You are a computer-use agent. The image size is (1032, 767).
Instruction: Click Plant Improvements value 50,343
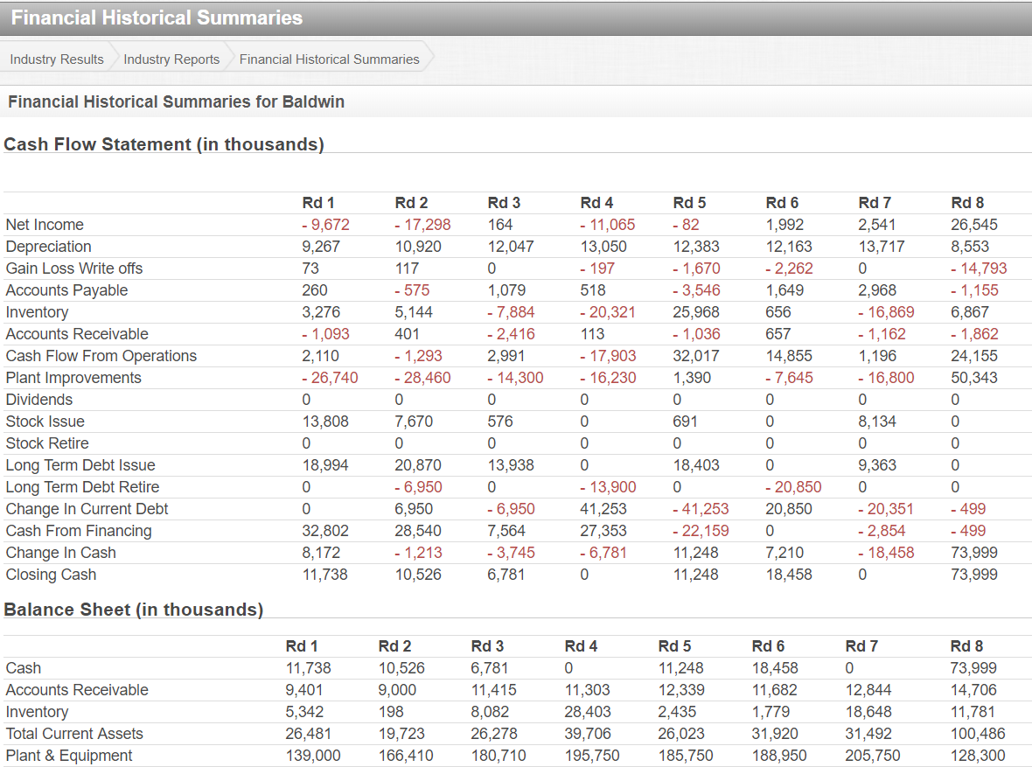pos(974,378)
